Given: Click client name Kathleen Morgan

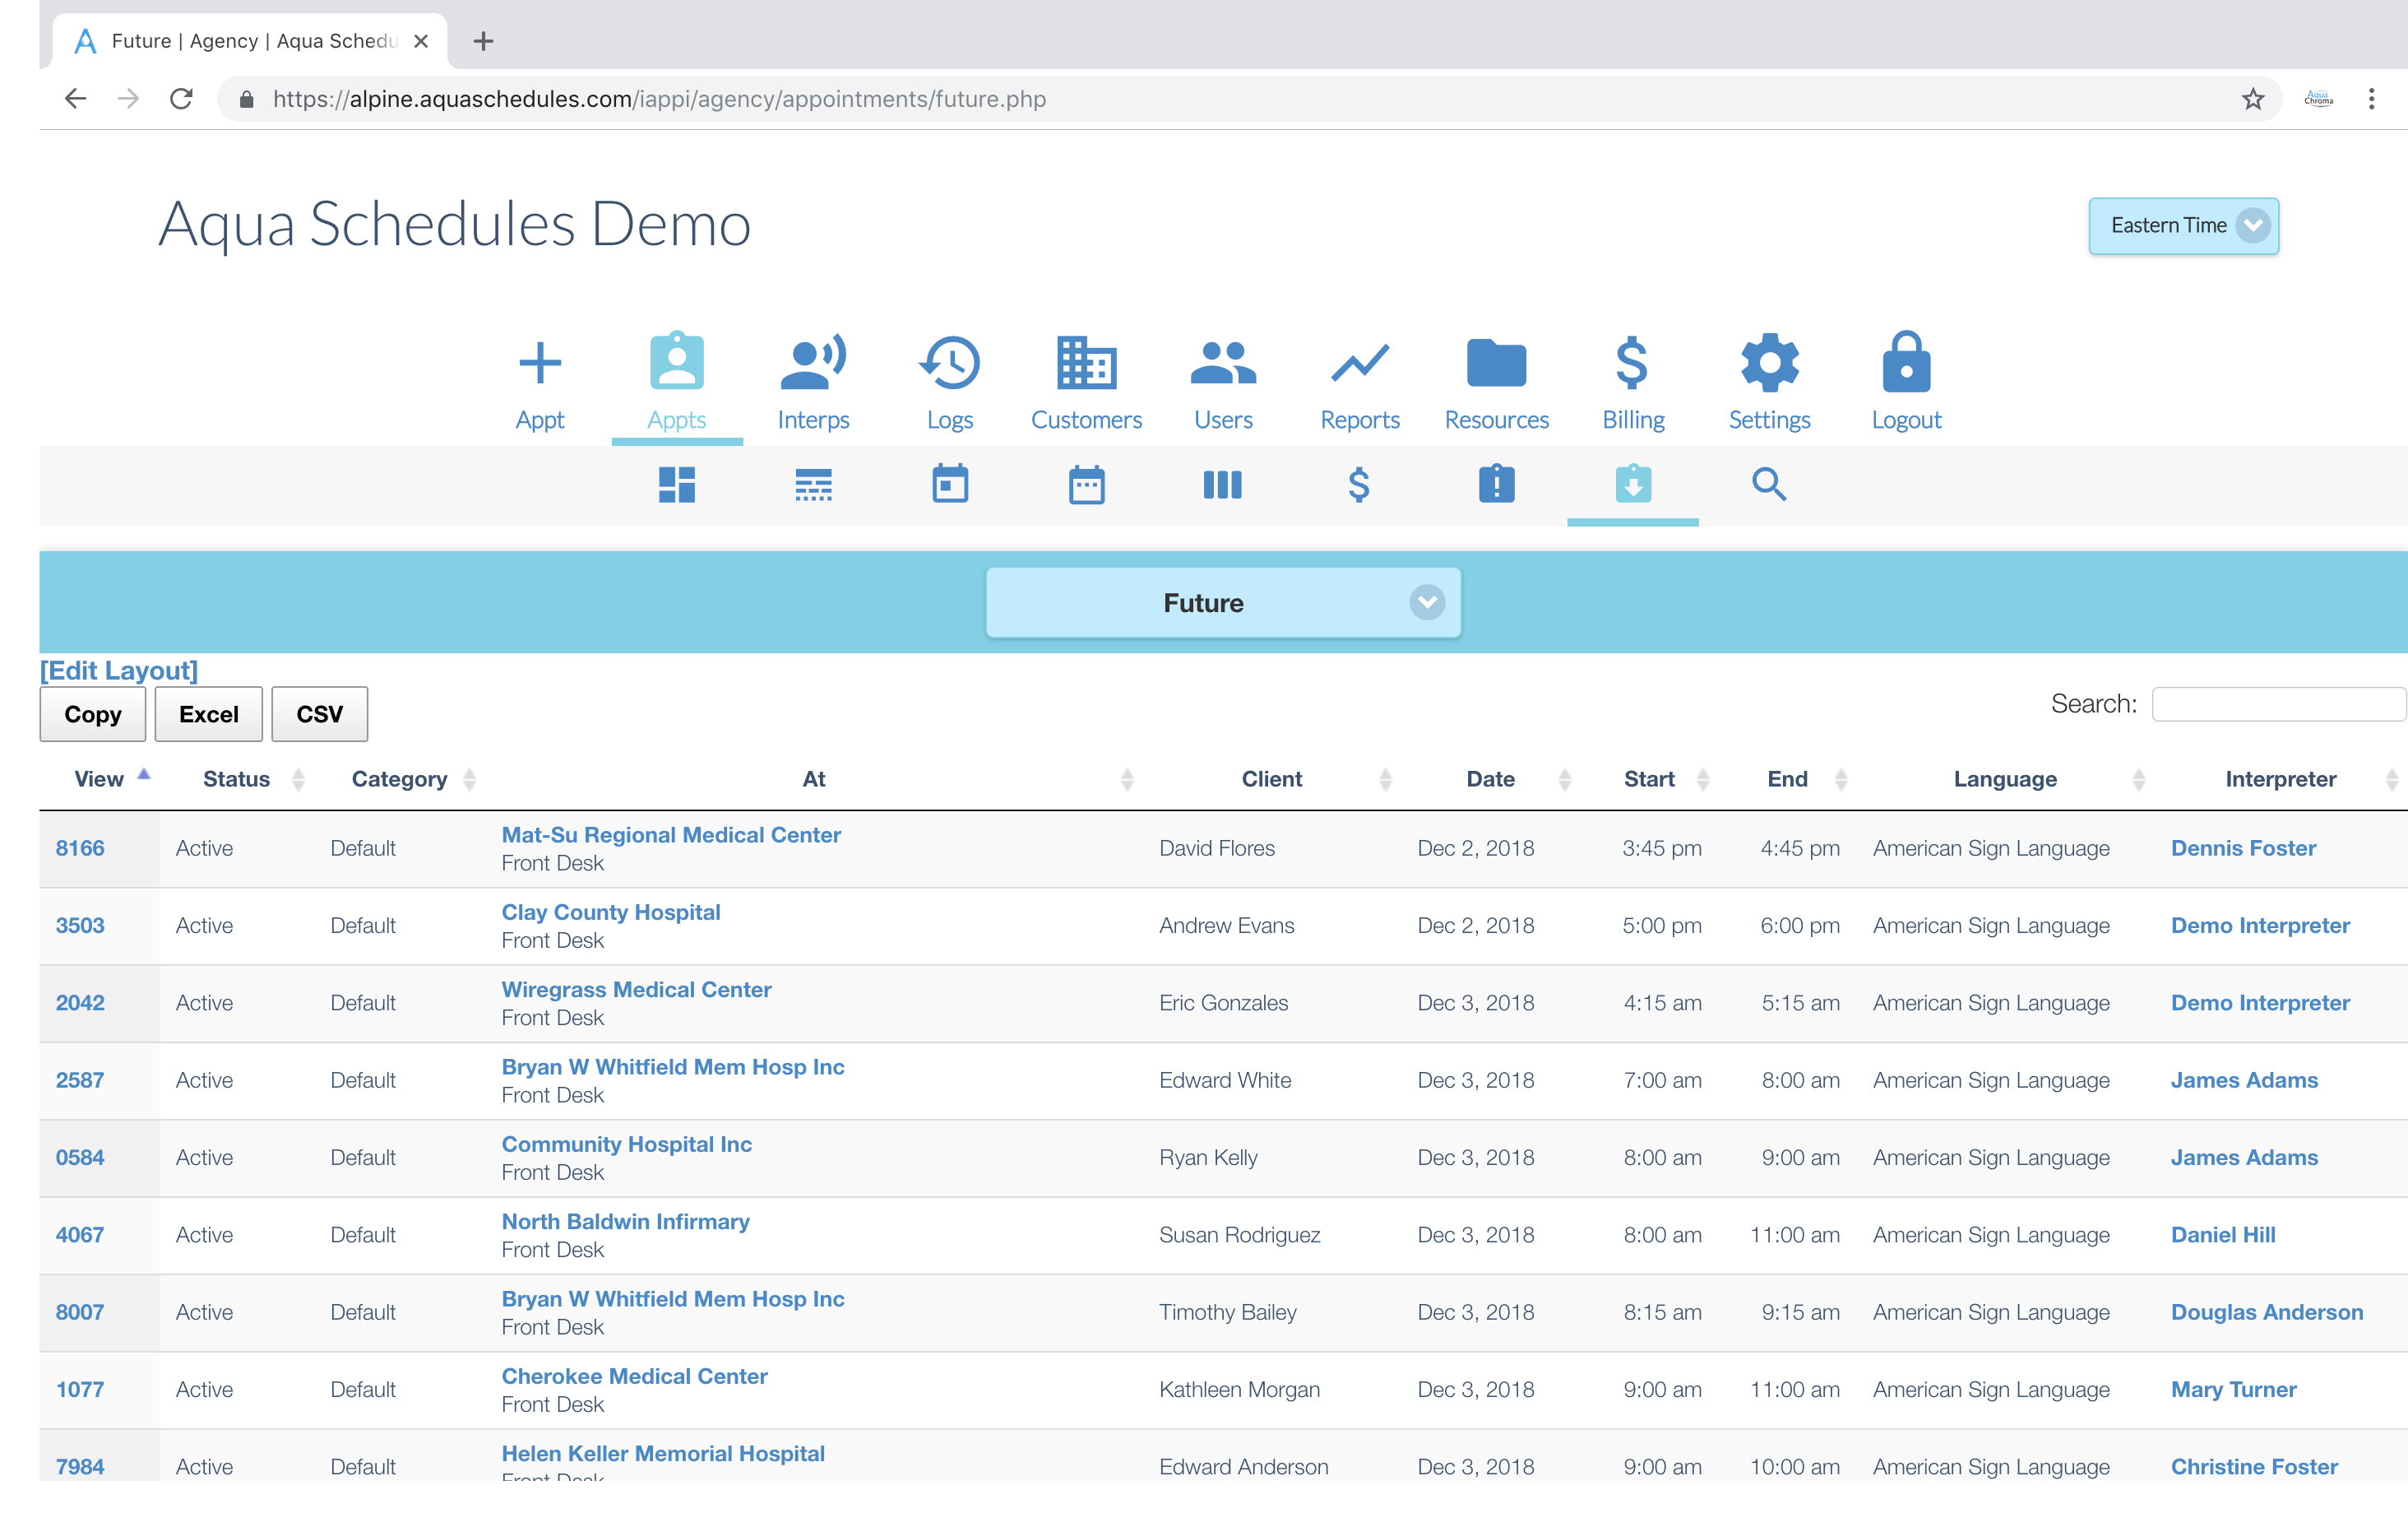Looking at the screenshot, I should (x=1239, y=1390).
